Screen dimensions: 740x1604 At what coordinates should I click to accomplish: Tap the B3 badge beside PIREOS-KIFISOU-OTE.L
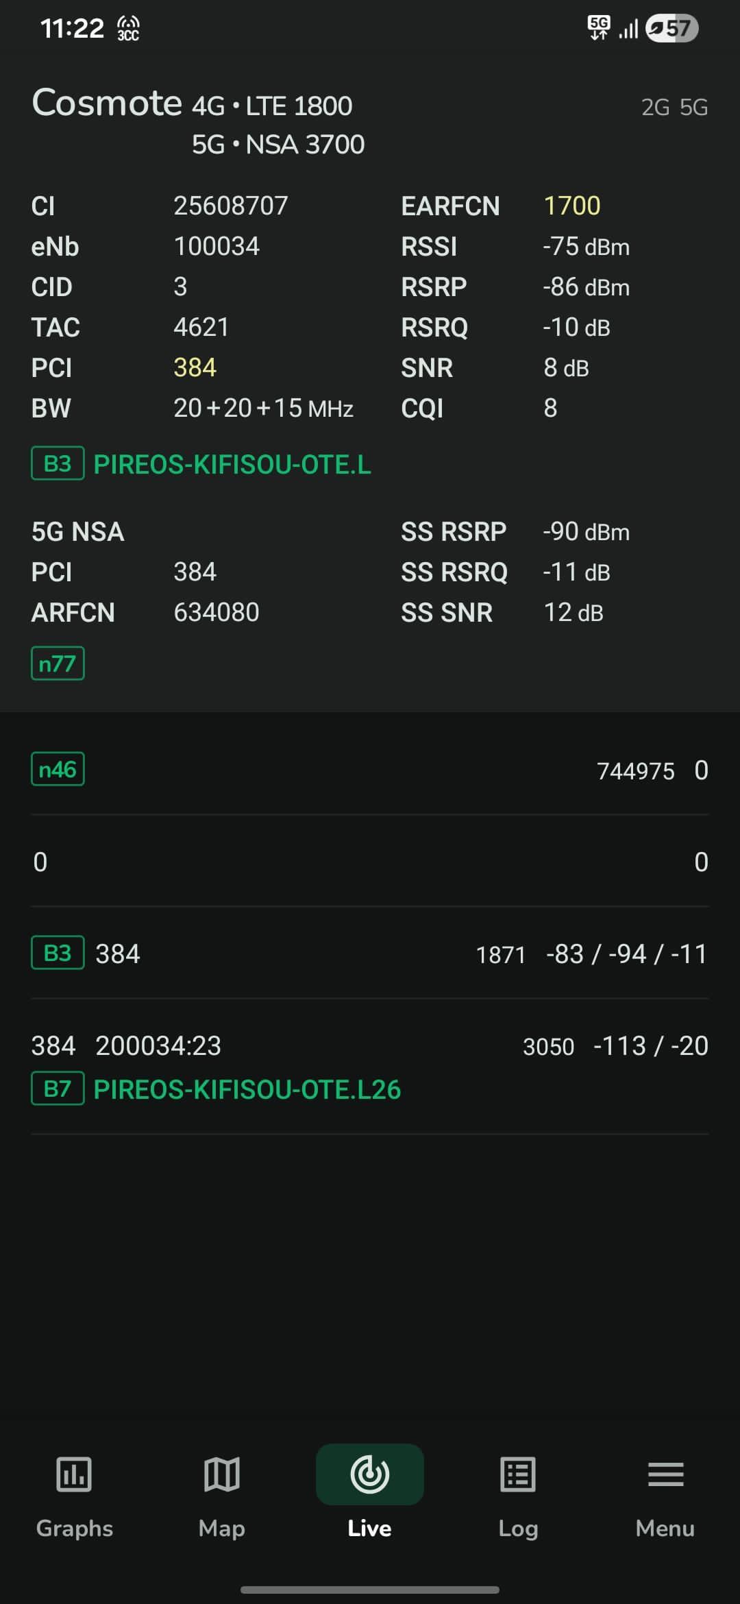coord(58,463)
